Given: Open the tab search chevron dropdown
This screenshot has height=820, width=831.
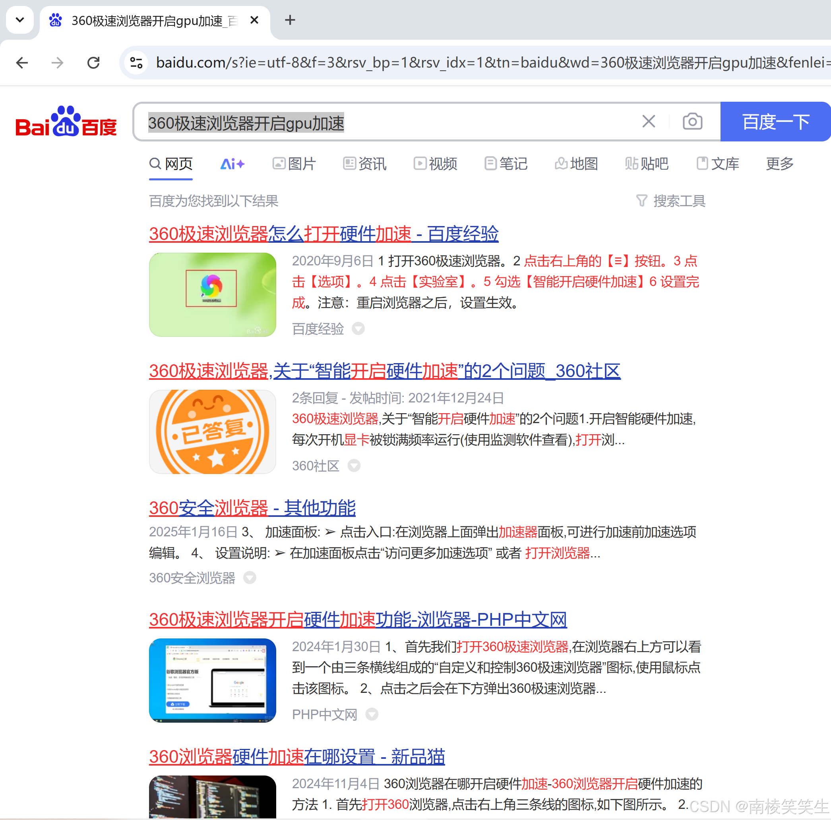Looking at the screenshot, I should click(x=20, y=20).
